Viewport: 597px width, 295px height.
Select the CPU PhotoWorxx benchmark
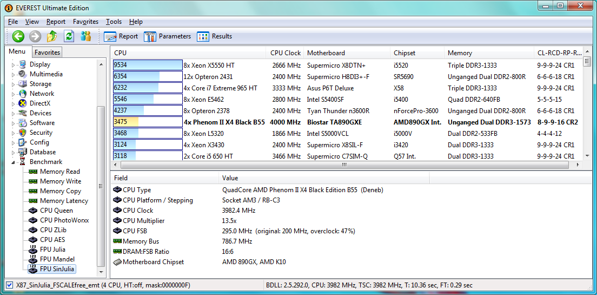point(64,220)
